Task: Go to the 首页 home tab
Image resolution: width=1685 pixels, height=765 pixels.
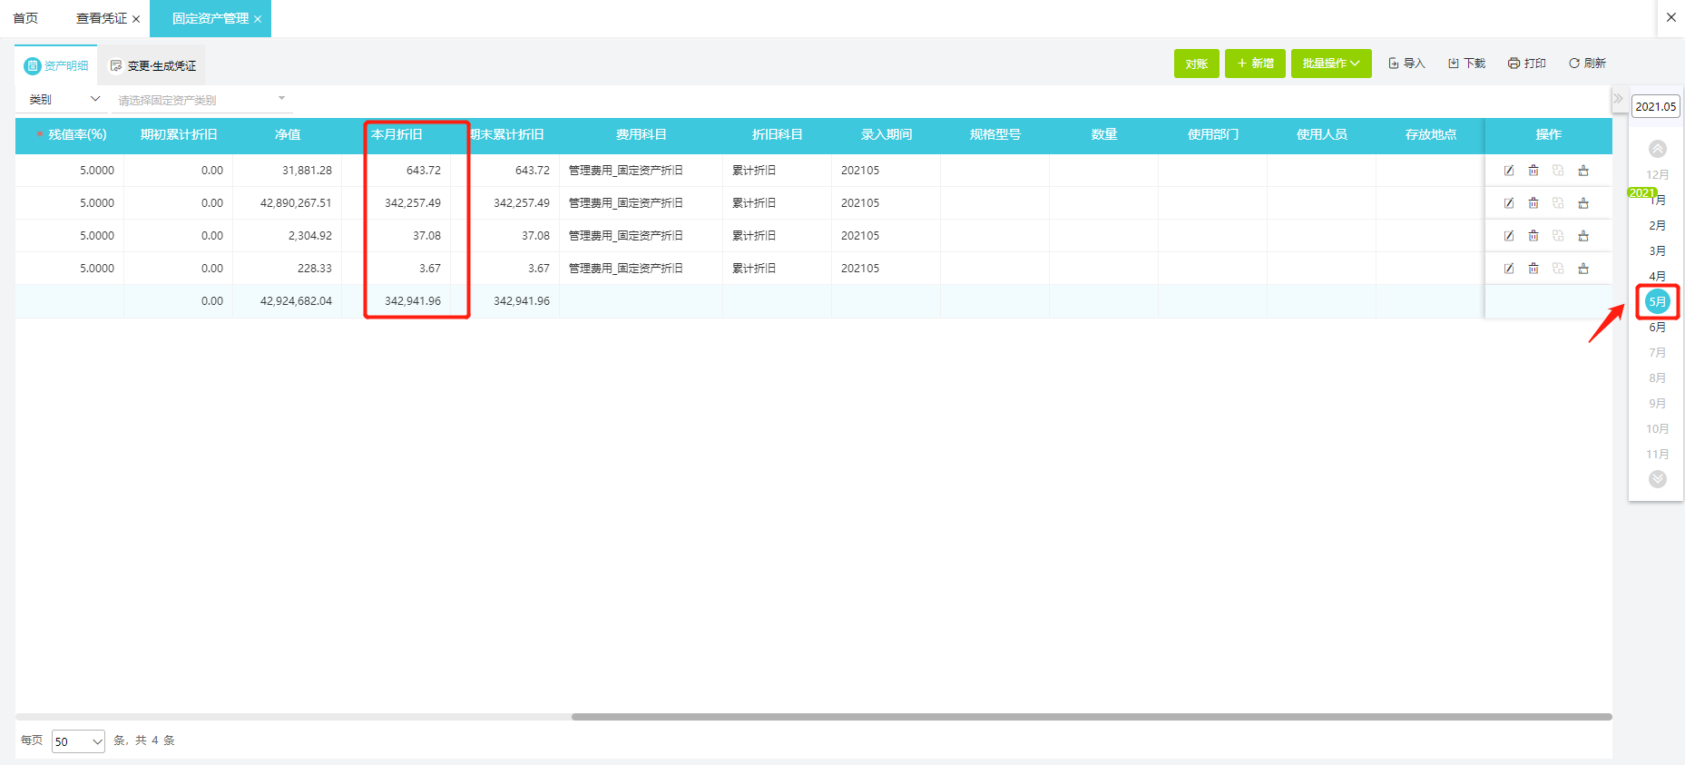Action: [25, 18]
